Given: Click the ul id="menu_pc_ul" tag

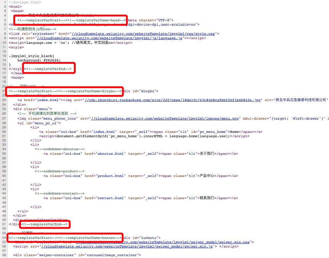Looking at the screenshot, I should 39,123.
